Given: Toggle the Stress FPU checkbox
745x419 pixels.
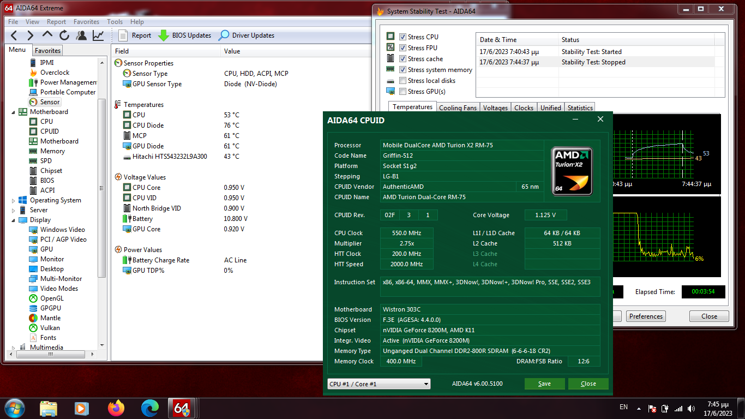Looking at the screenshot, I should [x=402, y=48].
